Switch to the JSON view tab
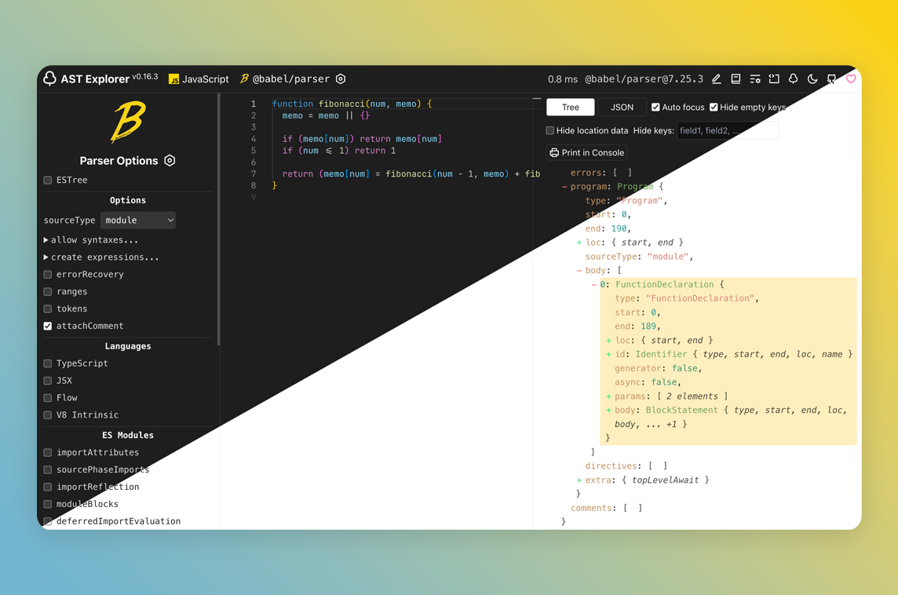898x595 pixels. pos(622,108)
